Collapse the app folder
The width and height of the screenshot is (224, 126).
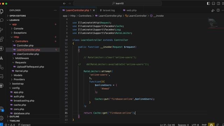(x=14, y=24)
